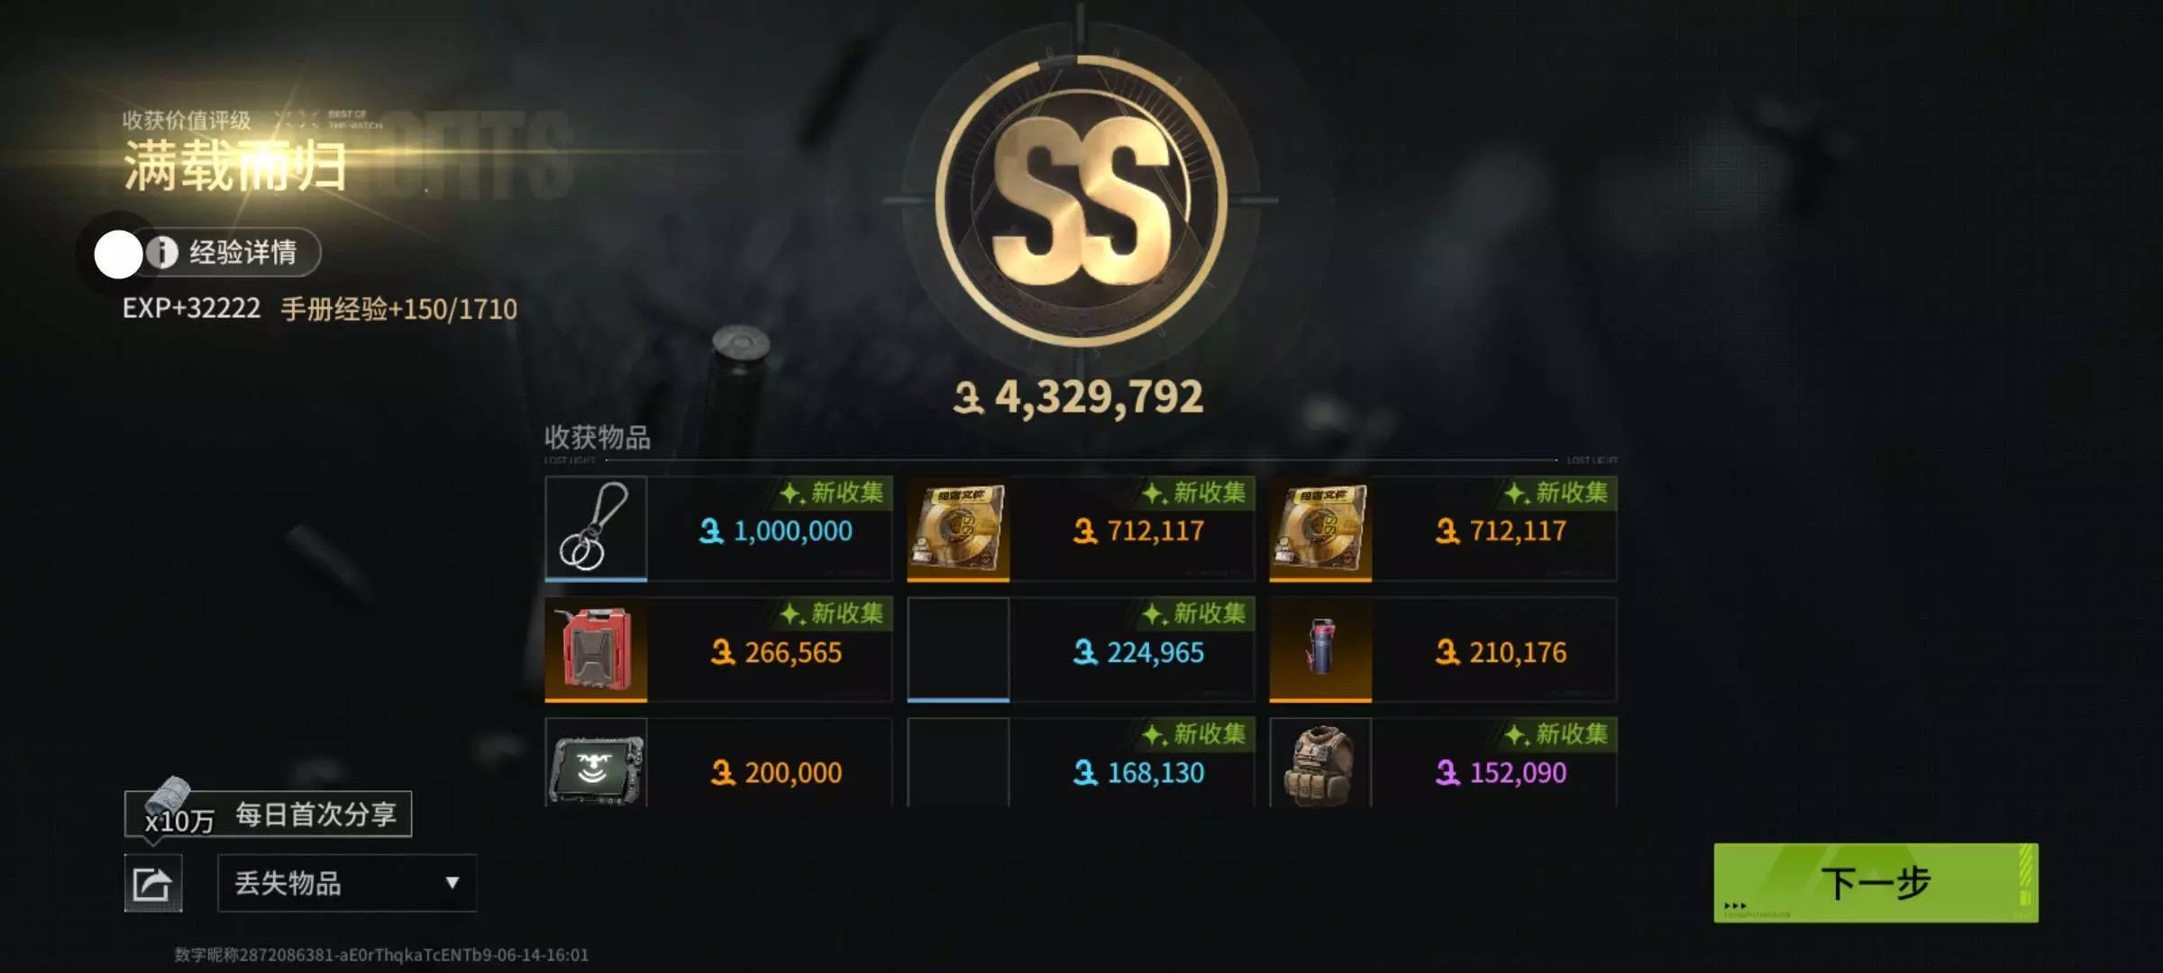Expand the 丢失物品 dropdown
The image size is (2163, 973).
347,883
